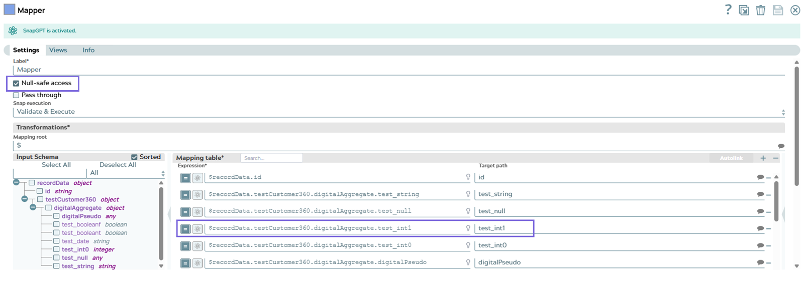Viewport: 804px width, 282px height.
Task: Click lightbulb on the test_string expression
Action: coord(468,194)
